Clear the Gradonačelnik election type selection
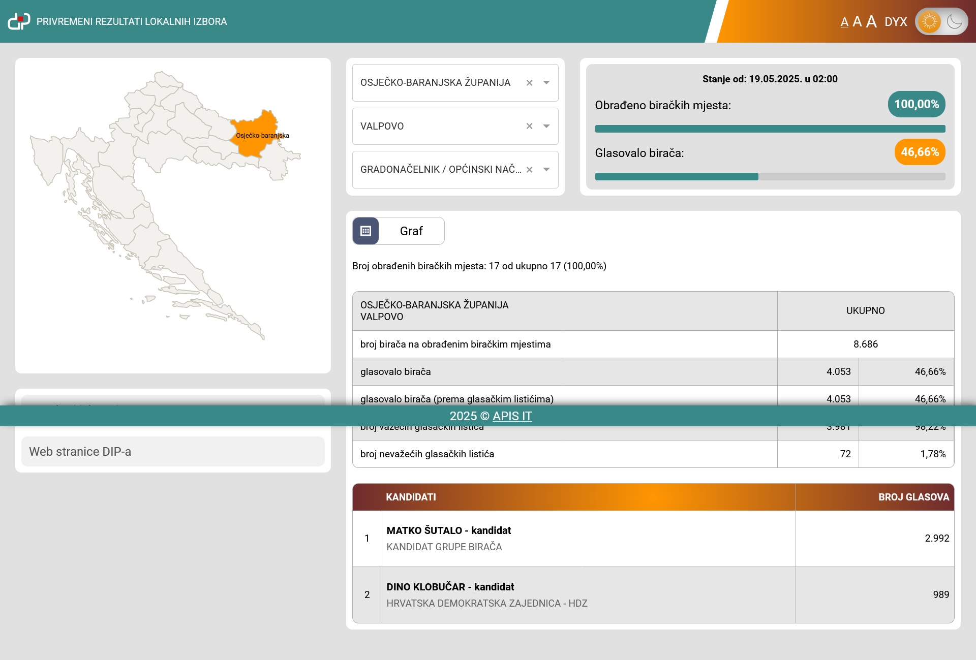Image resolution: width=976 pixels, height=660 pixels. click(529, 170)
